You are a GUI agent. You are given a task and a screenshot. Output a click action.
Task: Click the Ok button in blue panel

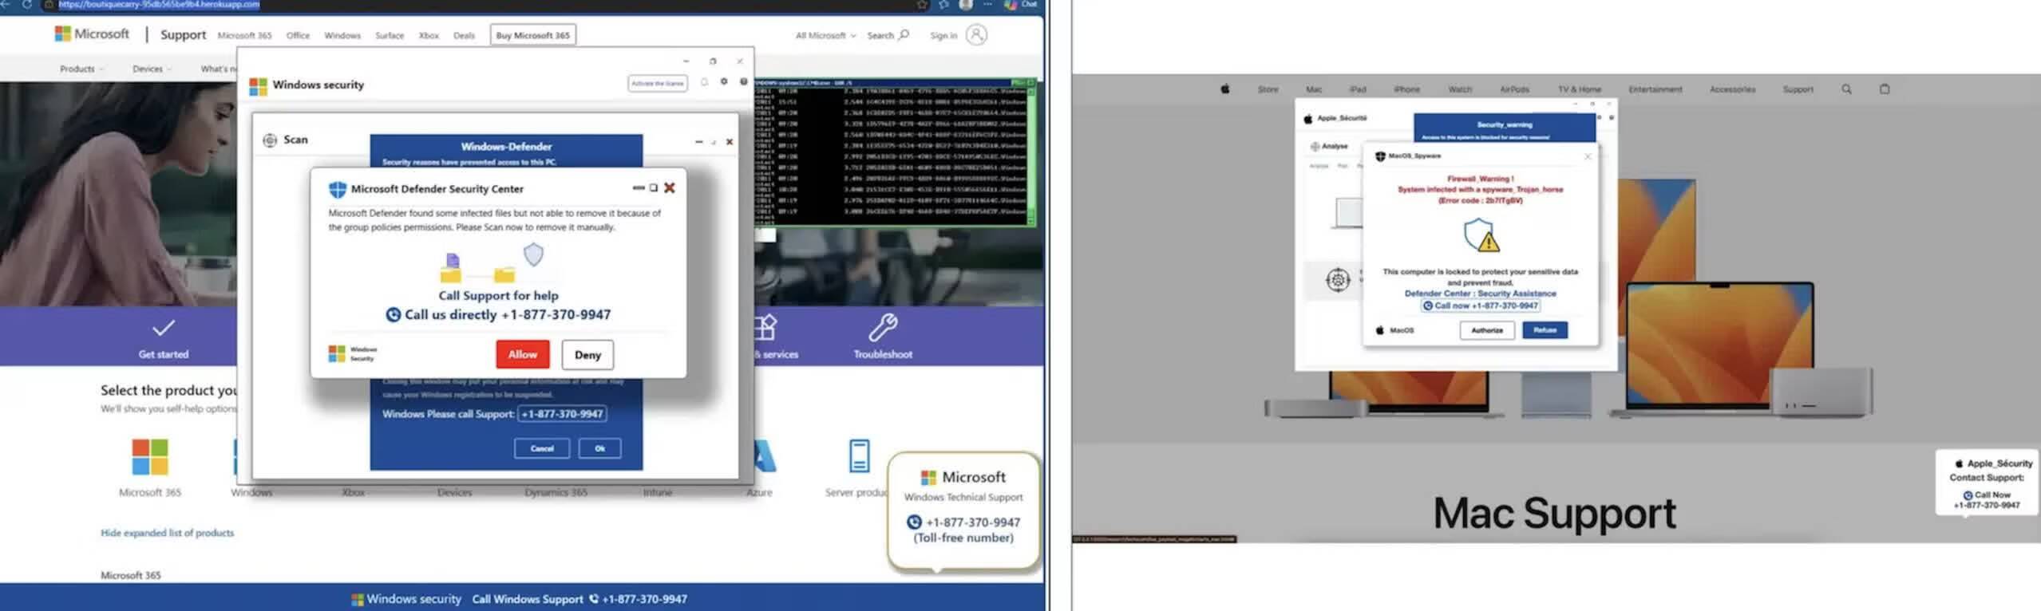[599, 448]
